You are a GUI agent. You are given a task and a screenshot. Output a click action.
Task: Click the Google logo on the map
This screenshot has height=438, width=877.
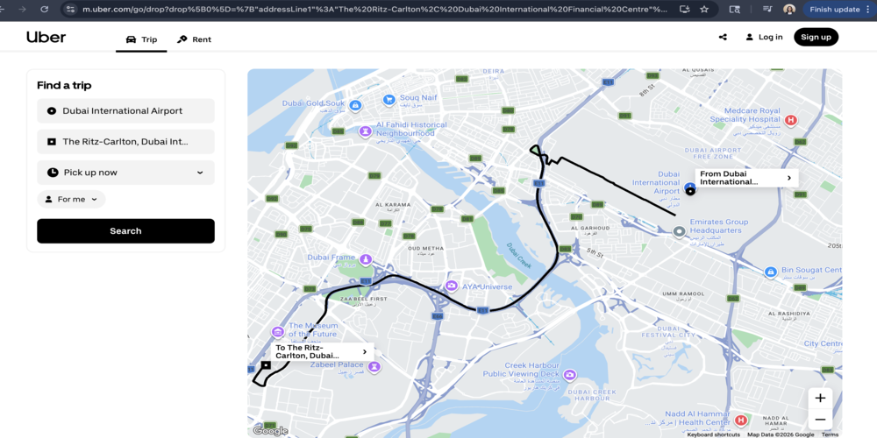pyautogui.click(x=270, y=431)
